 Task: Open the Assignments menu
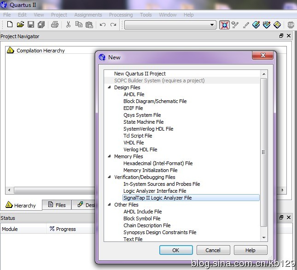[x=88, y=15]
